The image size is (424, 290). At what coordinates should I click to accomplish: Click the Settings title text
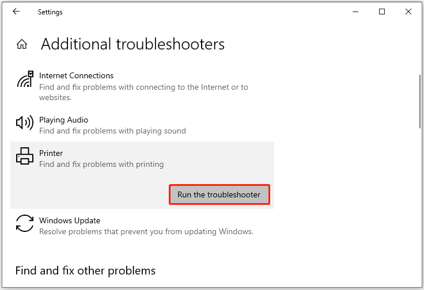tap(50, 12)
